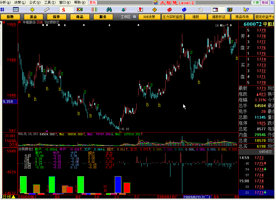Image resolution: width=276 pixels, height=200 pixels.
Task: Click the TRT顺势交 indicator label
Action: [52, 22]
